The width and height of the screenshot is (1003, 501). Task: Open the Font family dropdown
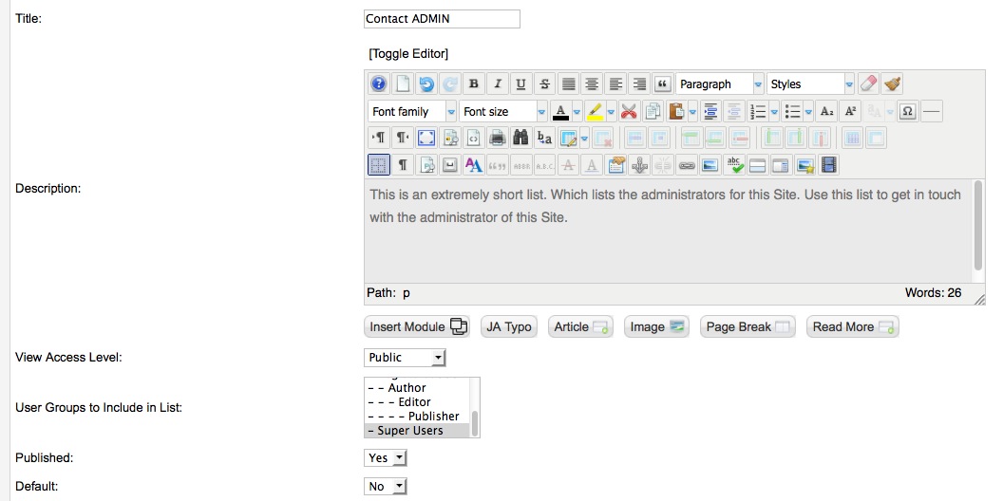tap(412, 112)
